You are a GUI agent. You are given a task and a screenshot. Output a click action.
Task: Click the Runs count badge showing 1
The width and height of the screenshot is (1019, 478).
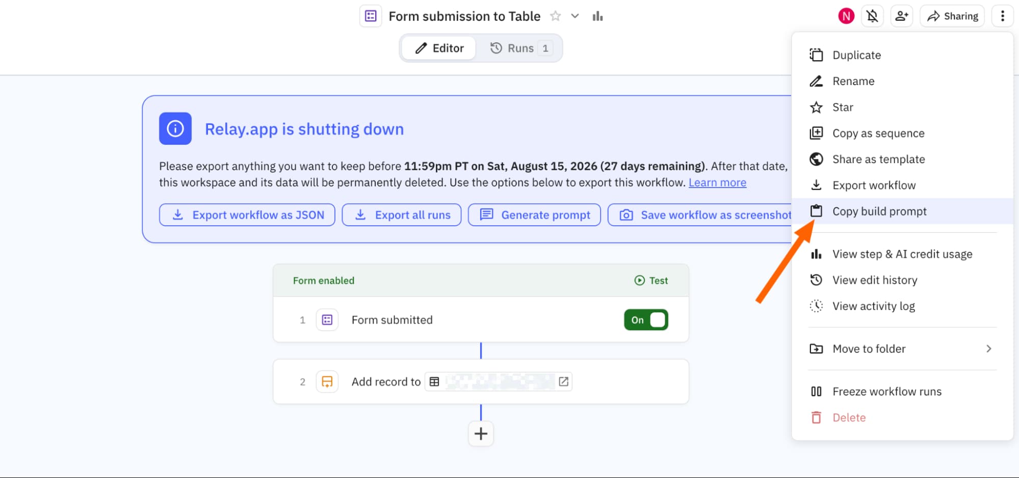pyautogui.click(x=545, y=48)
